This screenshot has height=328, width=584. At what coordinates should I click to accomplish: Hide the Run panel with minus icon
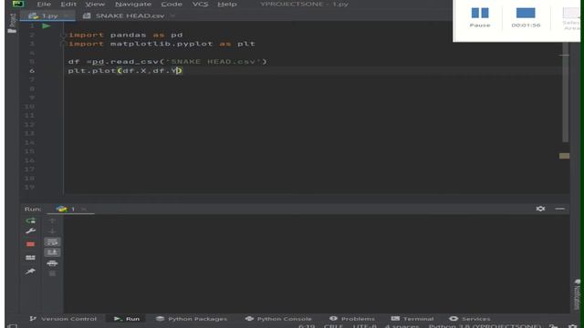[x=559, y=209]
